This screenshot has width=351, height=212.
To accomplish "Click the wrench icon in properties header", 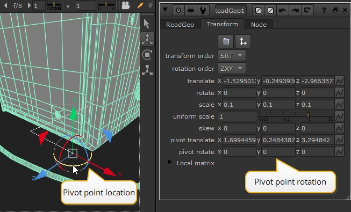I will point(203,10).
